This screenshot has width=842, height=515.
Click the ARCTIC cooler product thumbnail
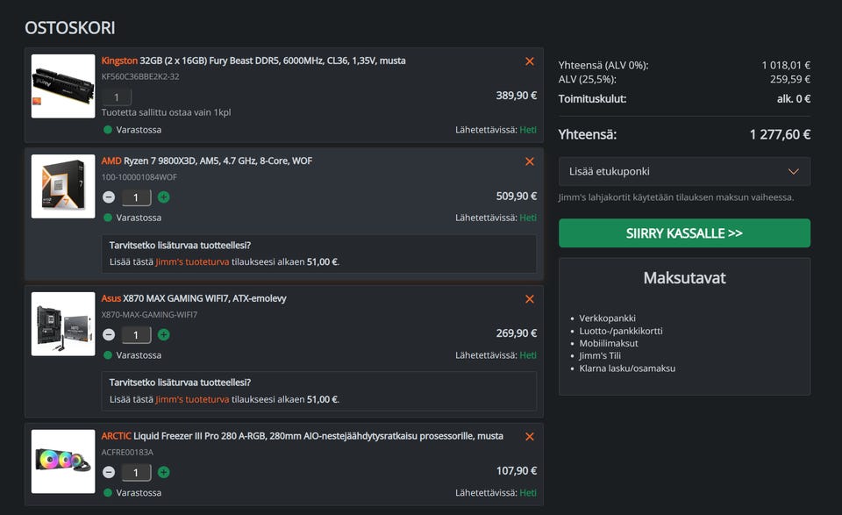[63, 461]
